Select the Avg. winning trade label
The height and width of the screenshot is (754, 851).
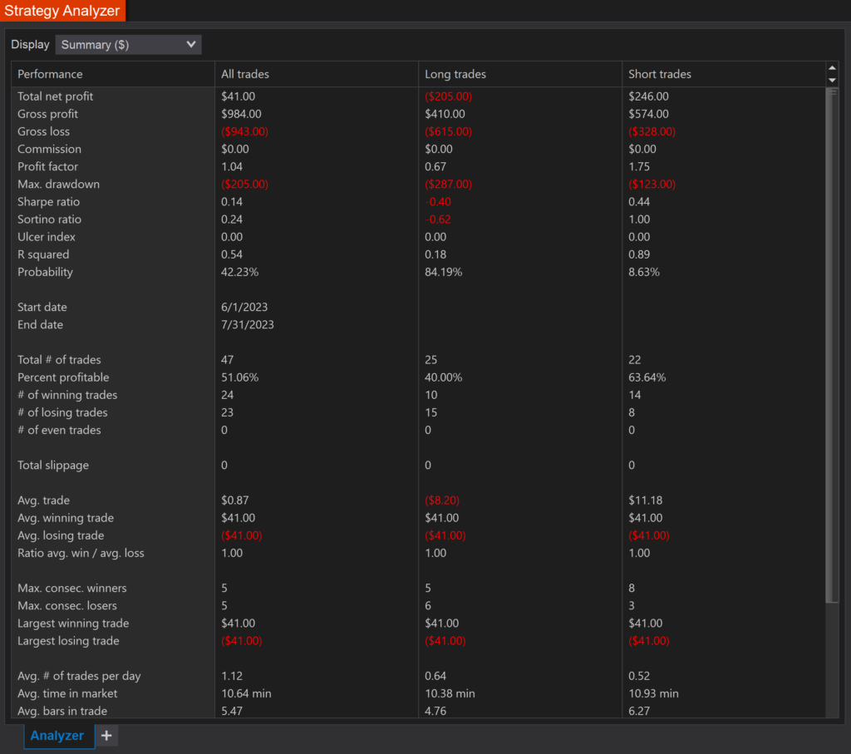point(66,518)
